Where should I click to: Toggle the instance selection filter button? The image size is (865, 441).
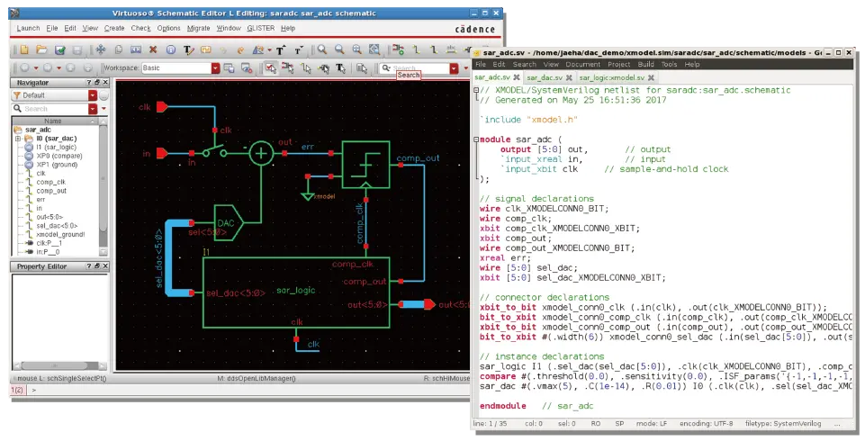point(287,67)
